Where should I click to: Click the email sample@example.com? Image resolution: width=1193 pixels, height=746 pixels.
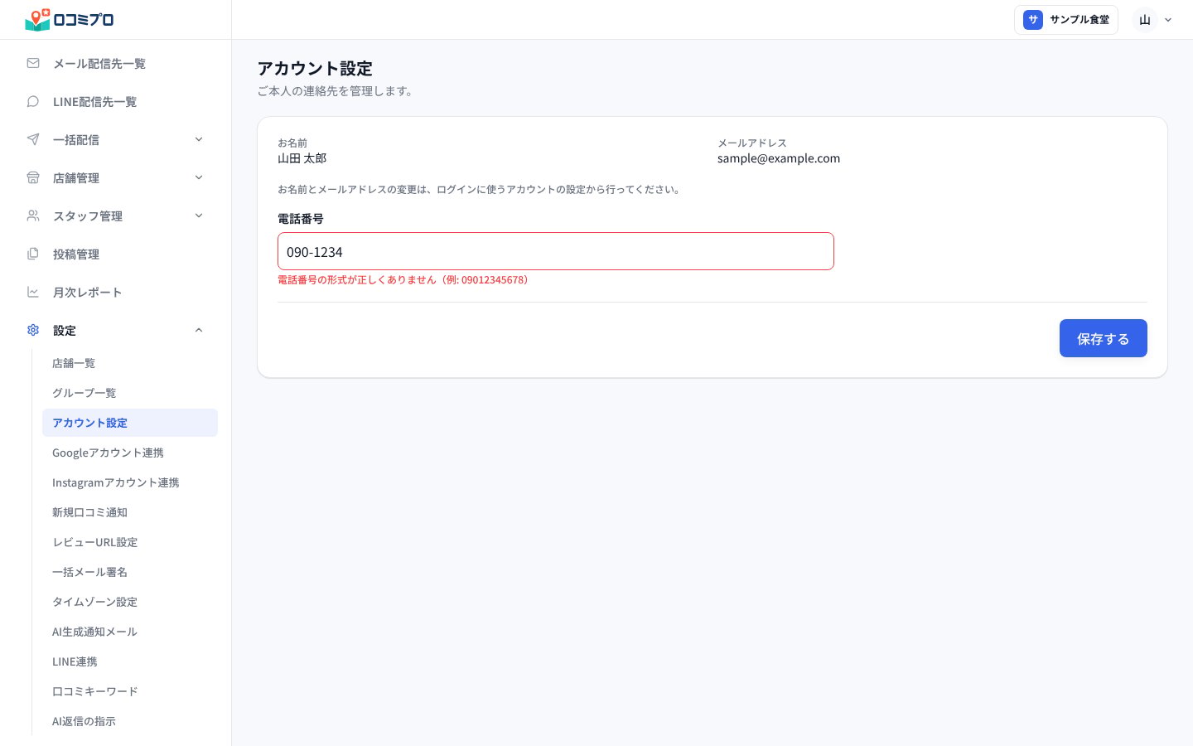pos(779,158)
